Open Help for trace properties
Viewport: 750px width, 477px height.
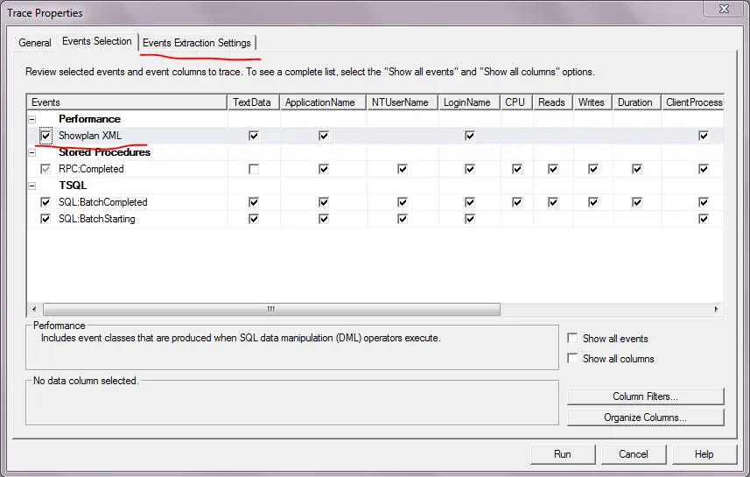tap(704, 454)
